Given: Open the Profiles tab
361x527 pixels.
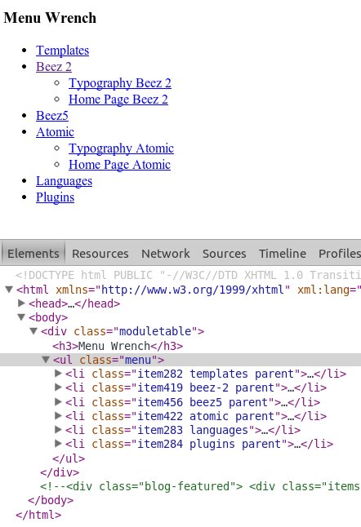Looking at the screenshot, I should click(x=340, y=254).
